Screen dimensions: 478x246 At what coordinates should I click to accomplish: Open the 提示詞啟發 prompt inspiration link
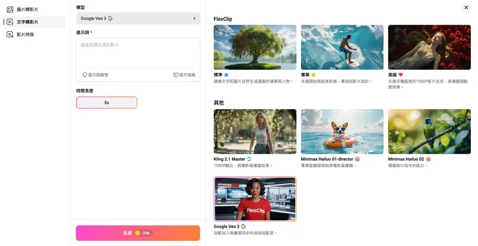(x=96, y=75)
